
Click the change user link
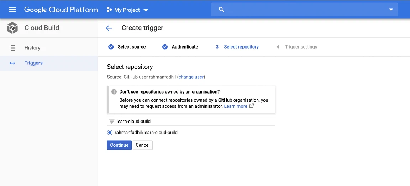[191, 77]
